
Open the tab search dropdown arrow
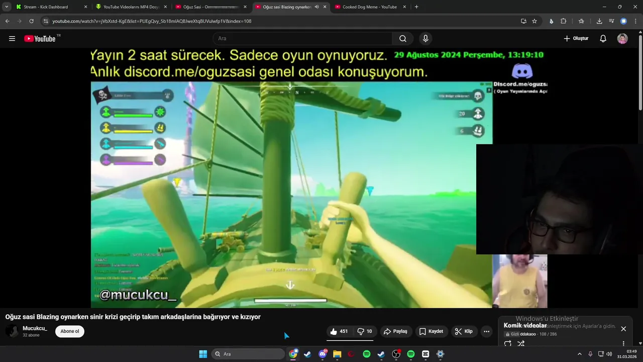pos(7,7)
